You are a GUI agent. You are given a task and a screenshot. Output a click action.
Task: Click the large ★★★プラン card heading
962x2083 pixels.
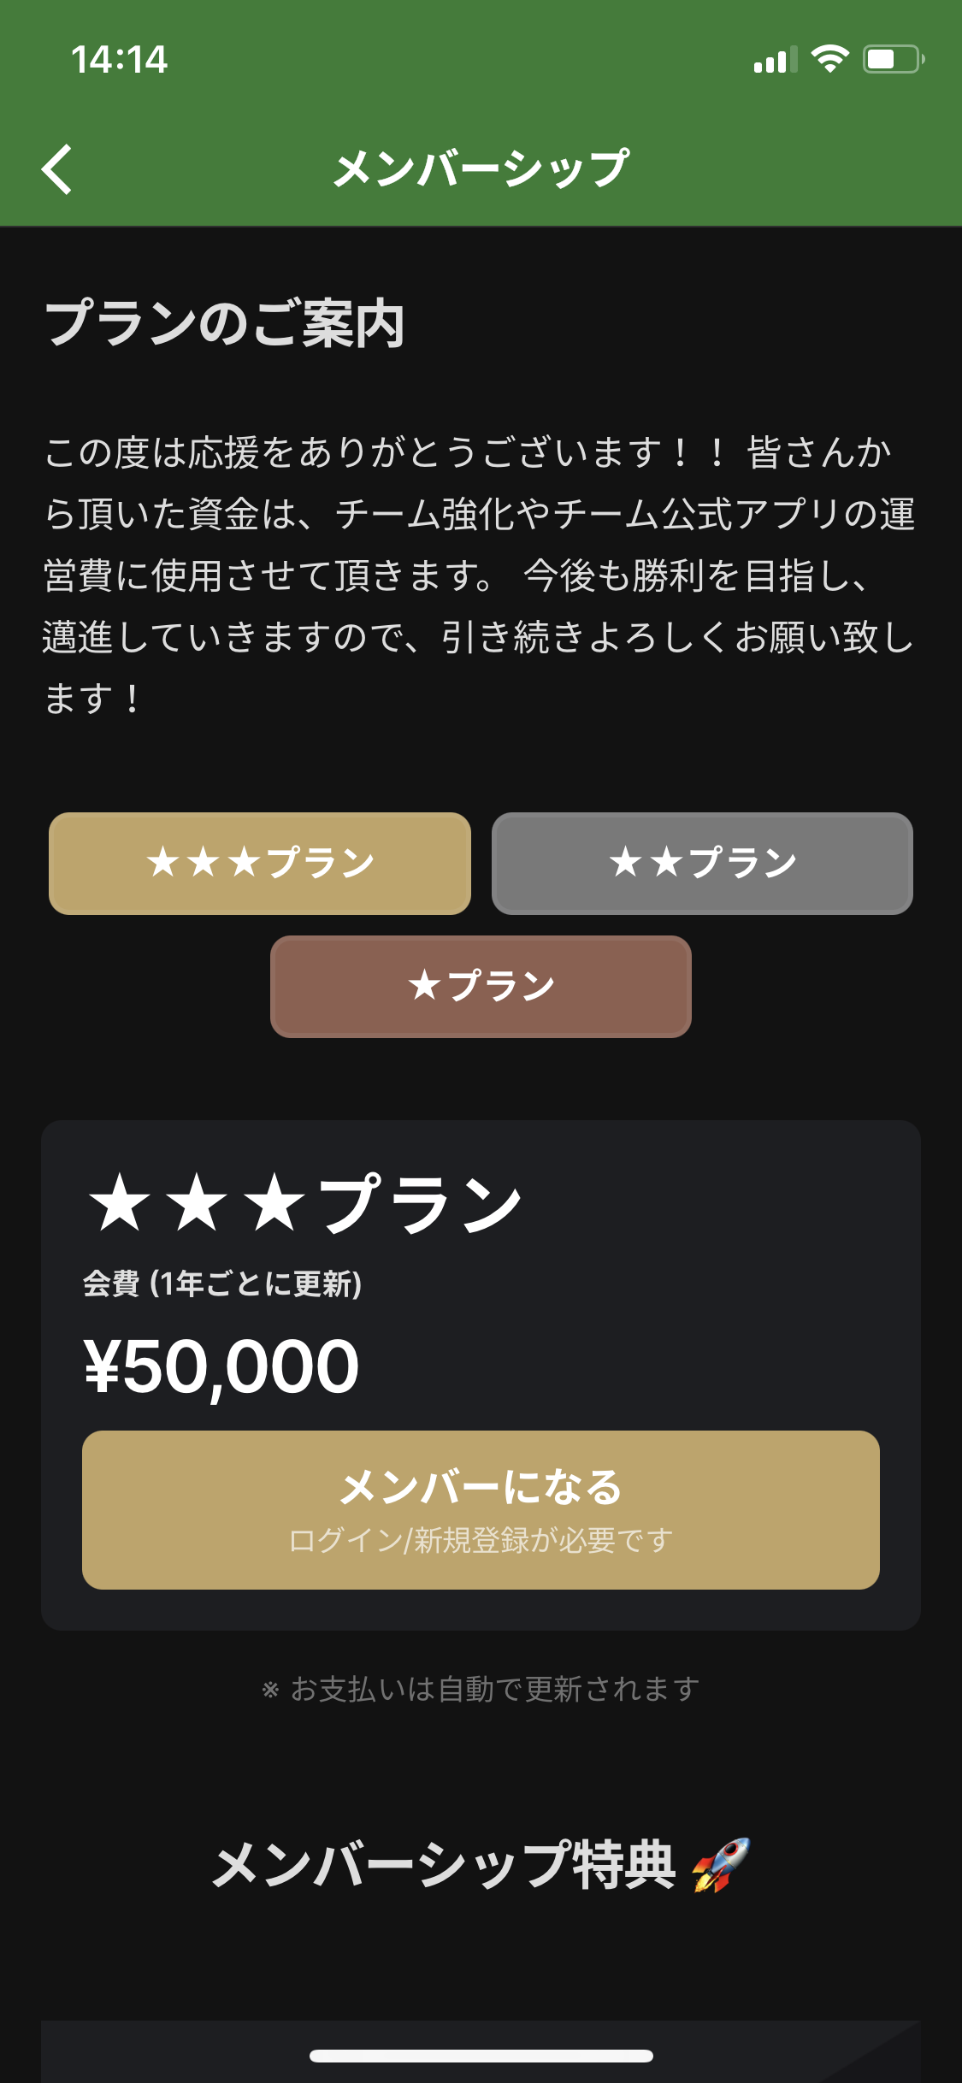[304, 1203]
